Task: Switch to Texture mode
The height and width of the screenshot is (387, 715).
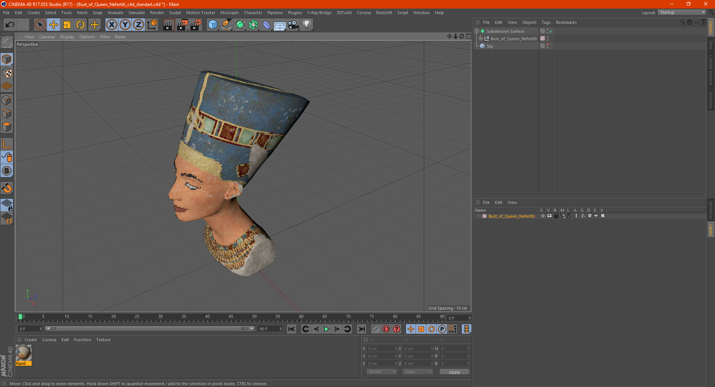Action: 7,73
